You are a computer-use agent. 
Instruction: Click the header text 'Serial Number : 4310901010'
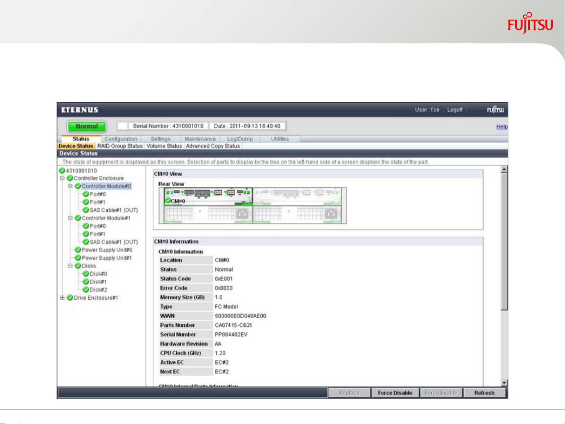tap(168, 126)
